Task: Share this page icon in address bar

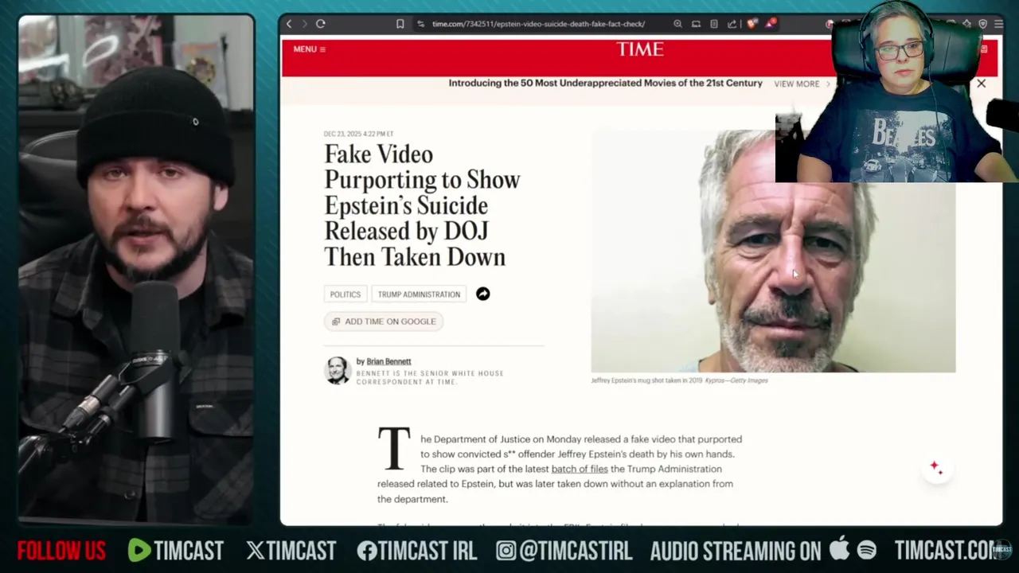Action: (732, 24)
